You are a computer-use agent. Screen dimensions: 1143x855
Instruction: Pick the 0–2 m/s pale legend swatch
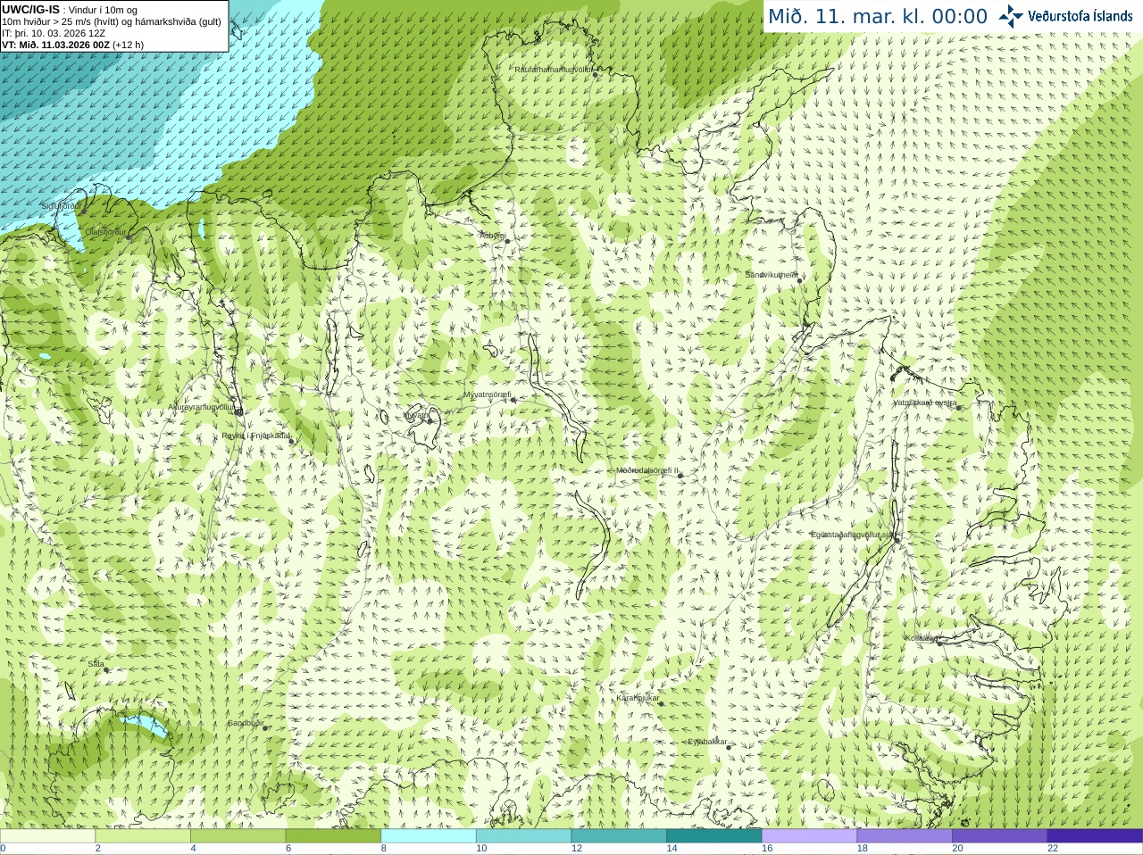coord(47,836)
